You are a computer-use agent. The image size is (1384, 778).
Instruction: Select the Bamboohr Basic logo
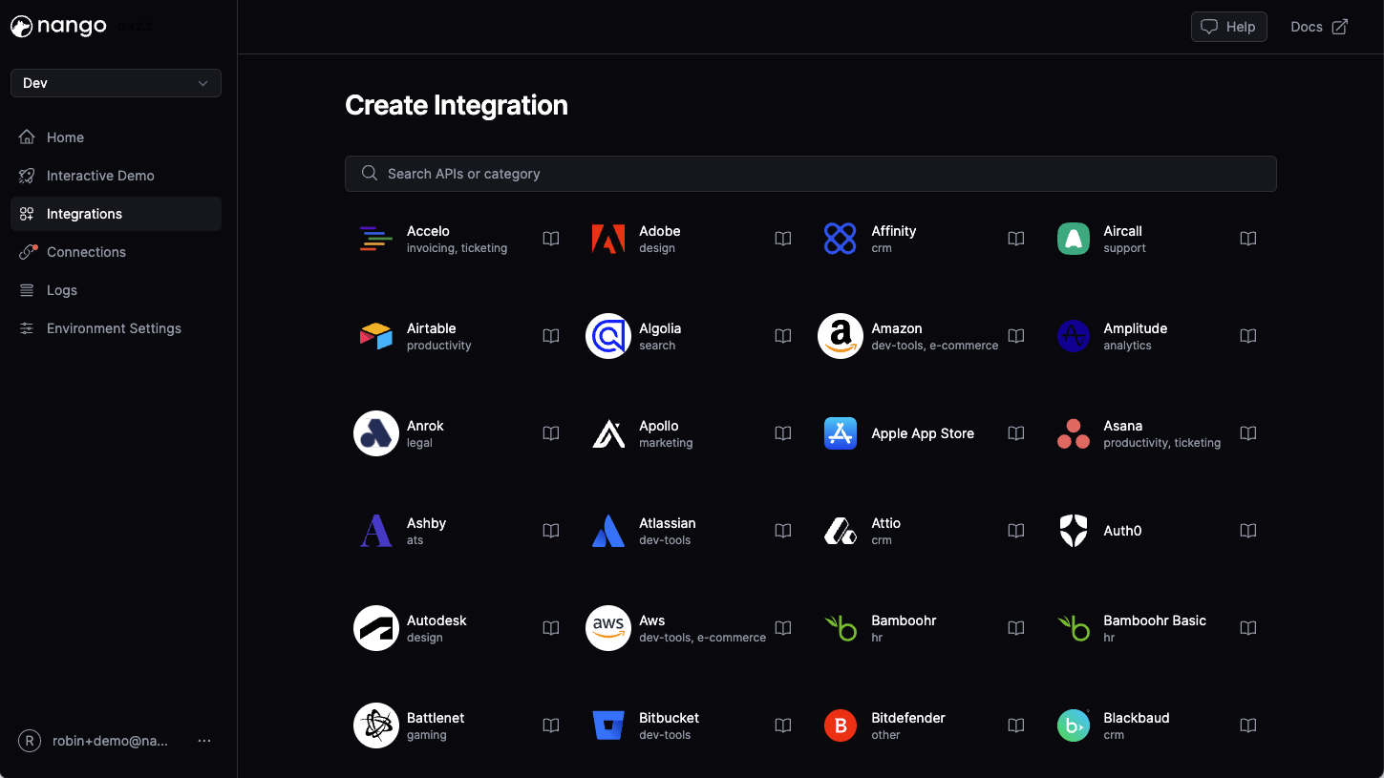point(1074,628)
